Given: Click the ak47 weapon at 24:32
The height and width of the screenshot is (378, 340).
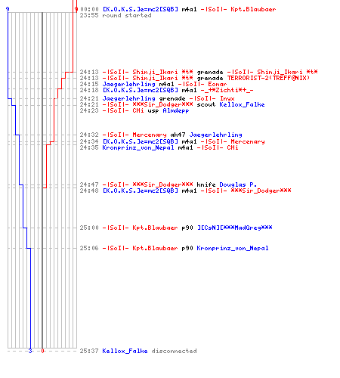Looking at the screenshot, I should click(x=178, y=135).
